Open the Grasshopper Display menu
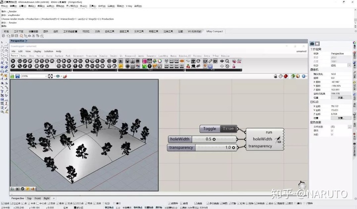This screenshot has height=209, width=357. tap(37, 51)
